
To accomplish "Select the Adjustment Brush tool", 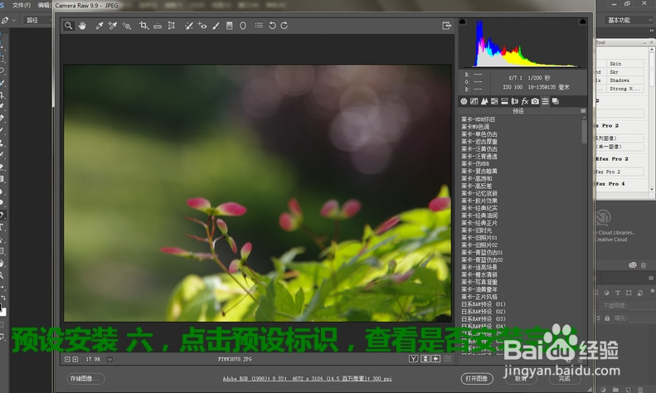I will (216, 26).
